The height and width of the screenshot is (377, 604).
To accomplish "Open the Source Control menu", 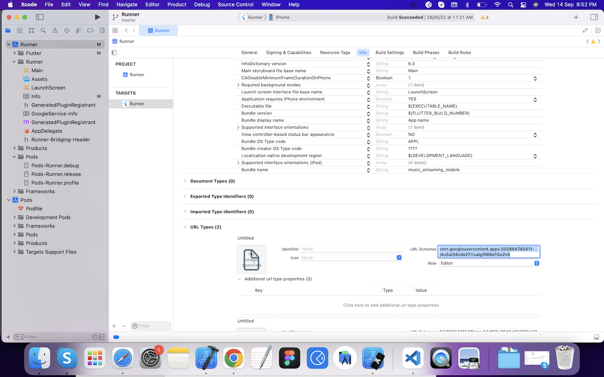I will pyautogui.click(x=236, y=4).
